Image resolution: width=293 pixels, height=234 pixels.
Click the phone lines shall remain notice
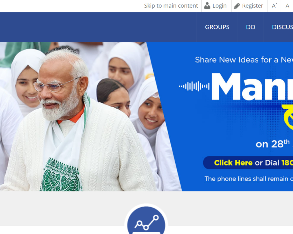click(x=249, y=179)
